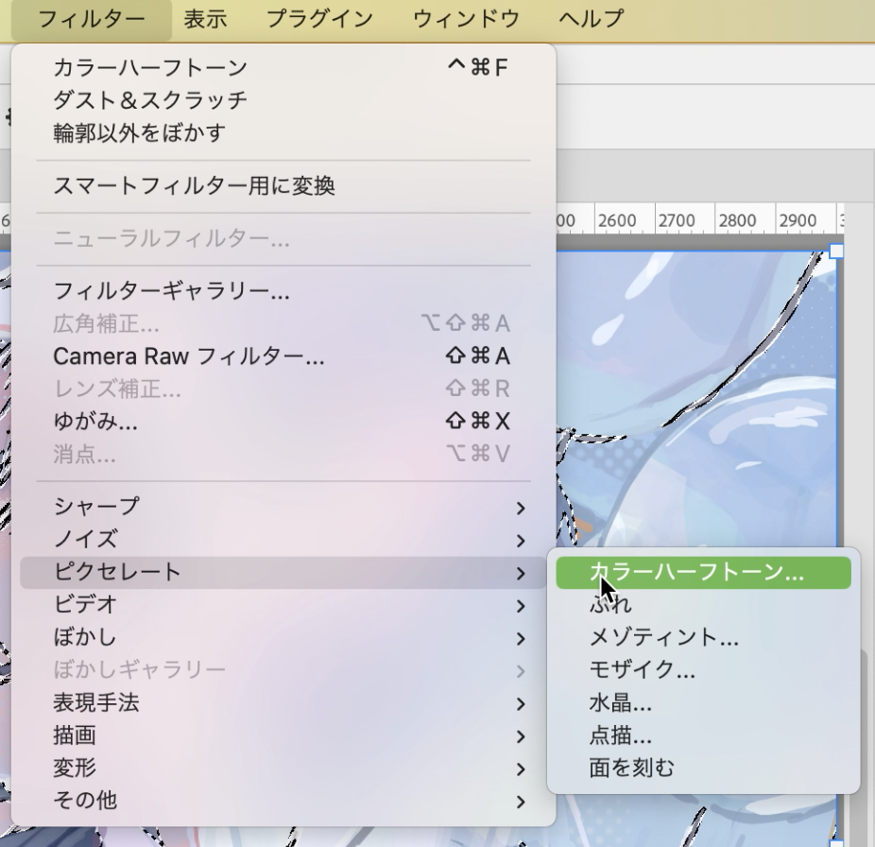Viewport: 875px width, 847px height.
Task: Click ruler mark 2600
Action: (x=617, y=221)
